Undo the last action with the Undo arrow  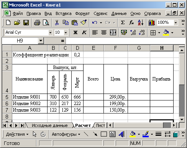tap(95, 23)
